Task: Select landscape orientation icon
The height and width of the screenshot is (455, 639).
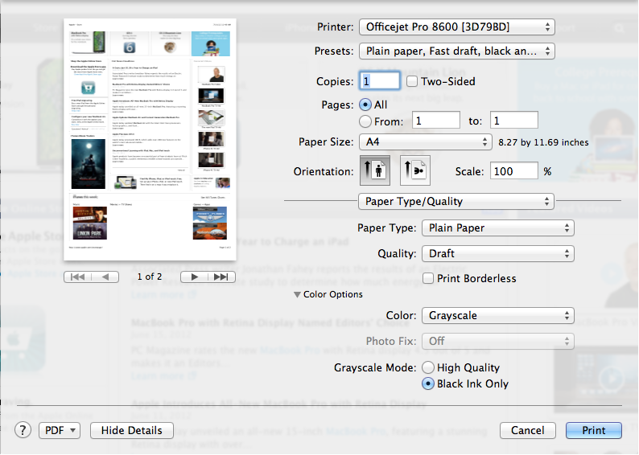Action: (x=414, y=170)
